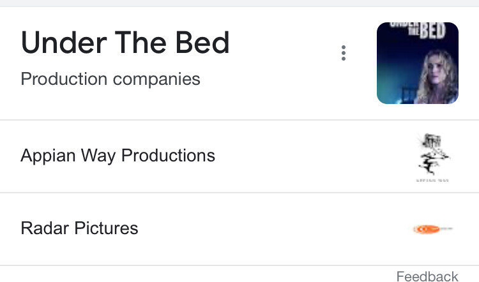Click the orange Radar Pictures logo
The width and height of the screenshot is (479, 282).
(x=432, y=229)
